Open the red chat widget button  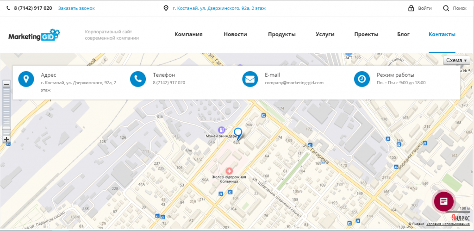[x=443, y=201]
